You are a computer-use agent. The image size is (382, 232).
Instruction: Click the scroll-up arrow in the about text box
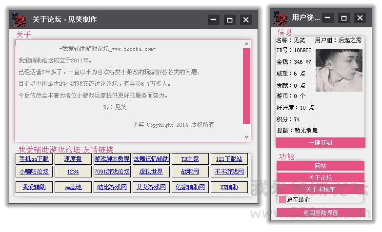coord(246,44)
